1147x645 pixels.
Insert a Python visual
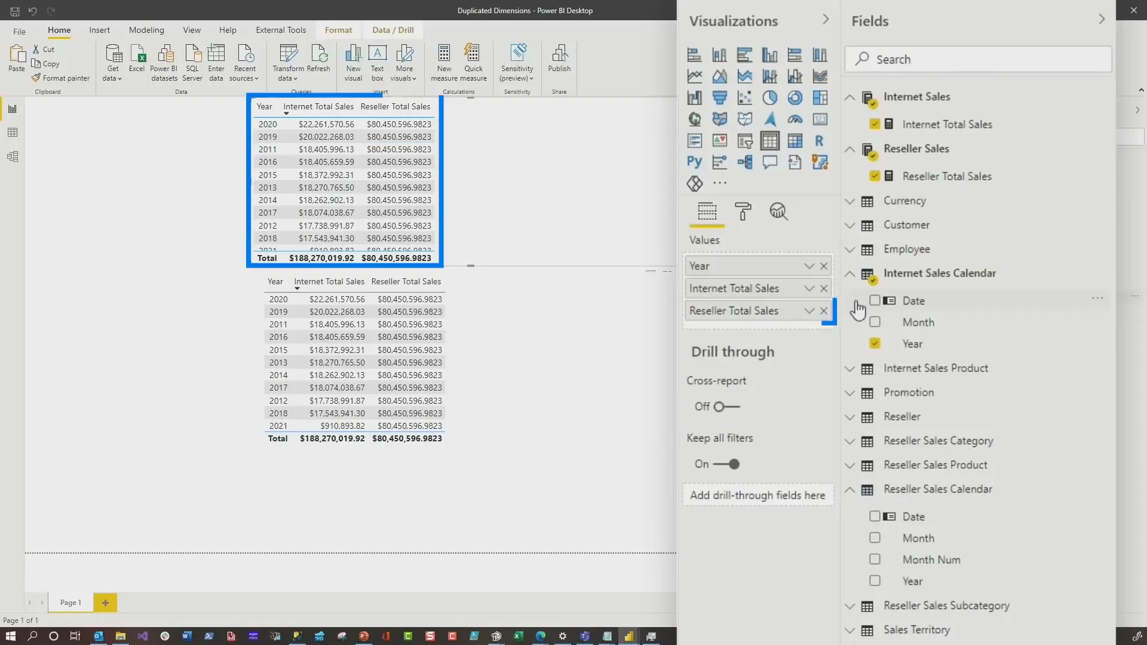pyautogui.click(x=694, y=162)
